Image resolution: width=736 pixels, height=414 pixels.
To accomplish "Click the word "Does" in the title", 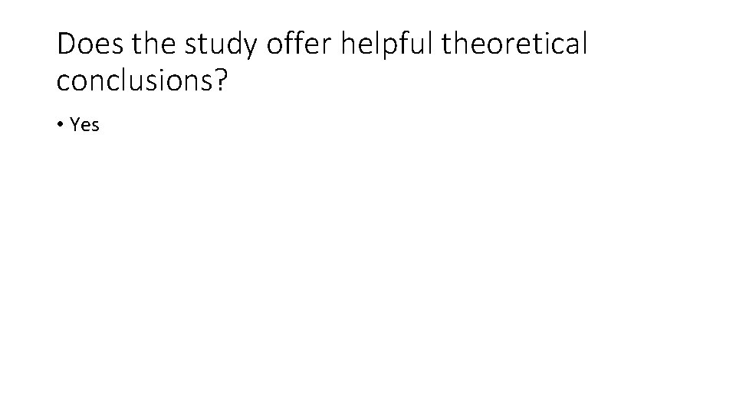I will coord(90,43).
